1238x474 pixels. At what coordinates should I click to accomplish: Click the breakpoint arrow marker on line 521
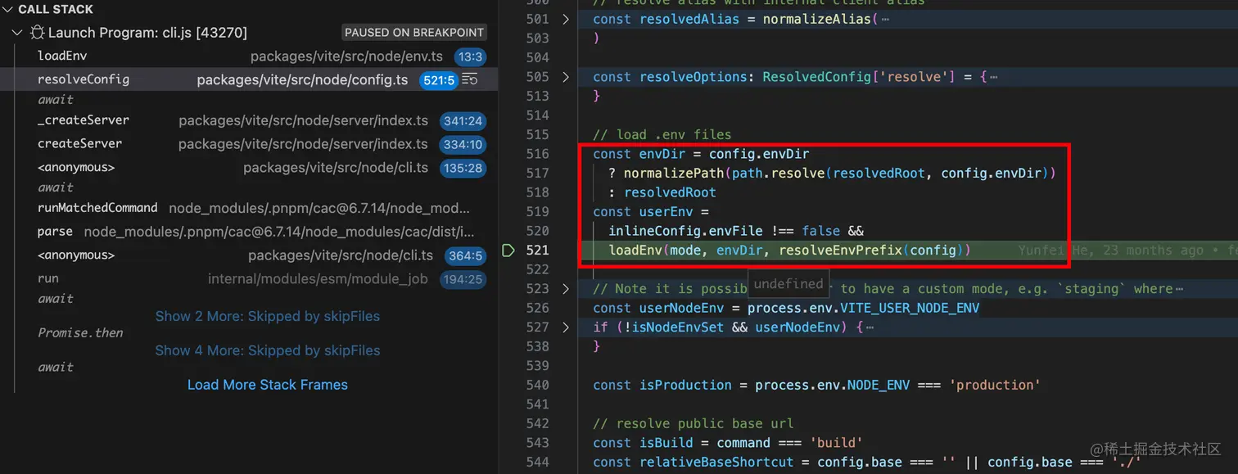coord(508,250)
